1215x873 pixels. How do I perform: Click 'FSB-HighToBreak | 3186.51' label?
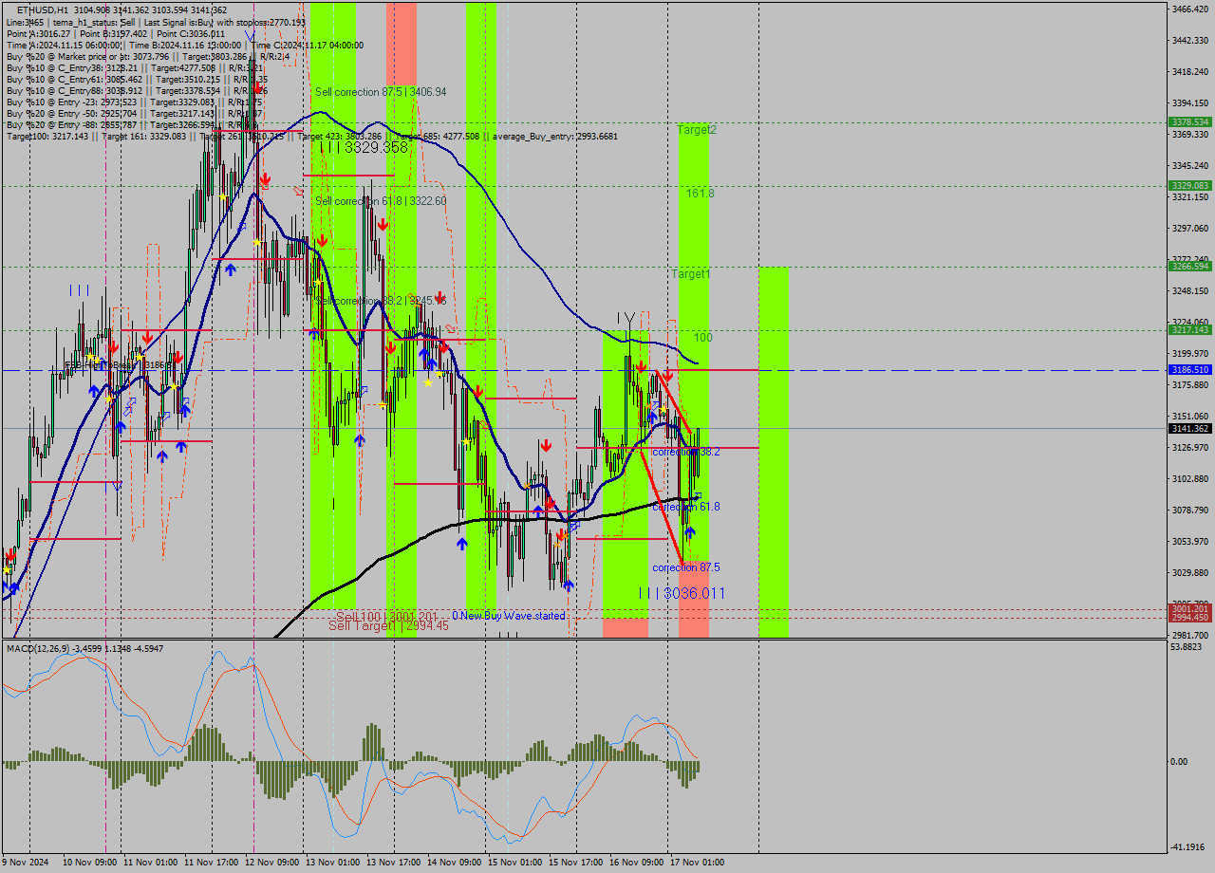[120, 364]
